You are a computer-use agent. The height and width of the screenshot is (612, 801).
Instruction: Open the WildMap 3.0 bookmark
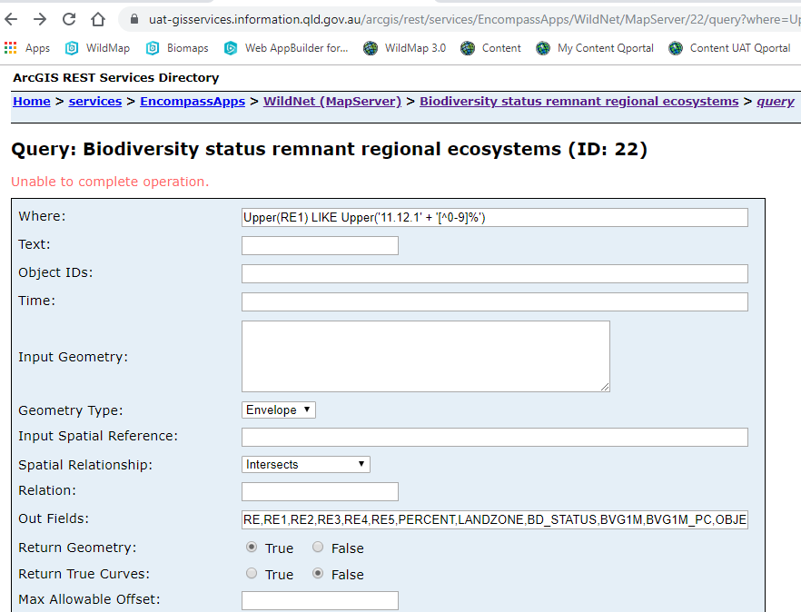tap(405, 48)
